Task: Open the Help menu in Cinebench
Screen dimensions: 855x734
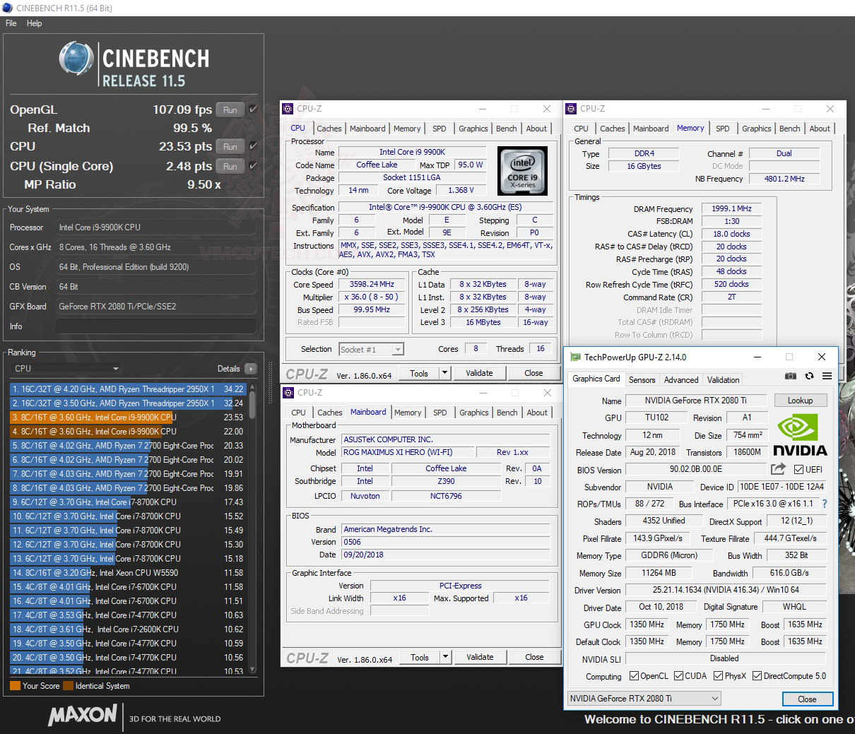Action: [x=35, y=23]
